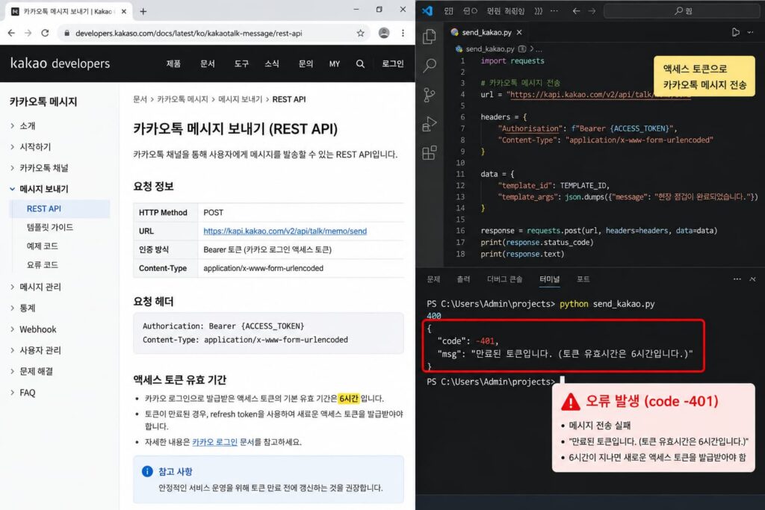Open the Chrome profile avatar
The height and width of the screenshot is (510, 765).
coord(384,33)
